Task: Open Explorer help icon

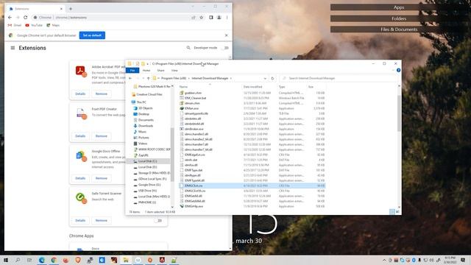Action: [398, 71]
